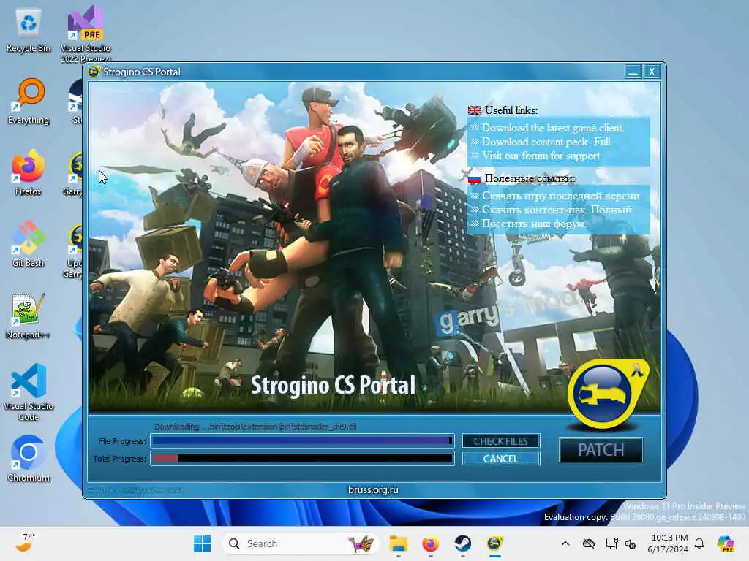Click the Total Progress bar
The image size is (749, 561).
coord(302,459)
